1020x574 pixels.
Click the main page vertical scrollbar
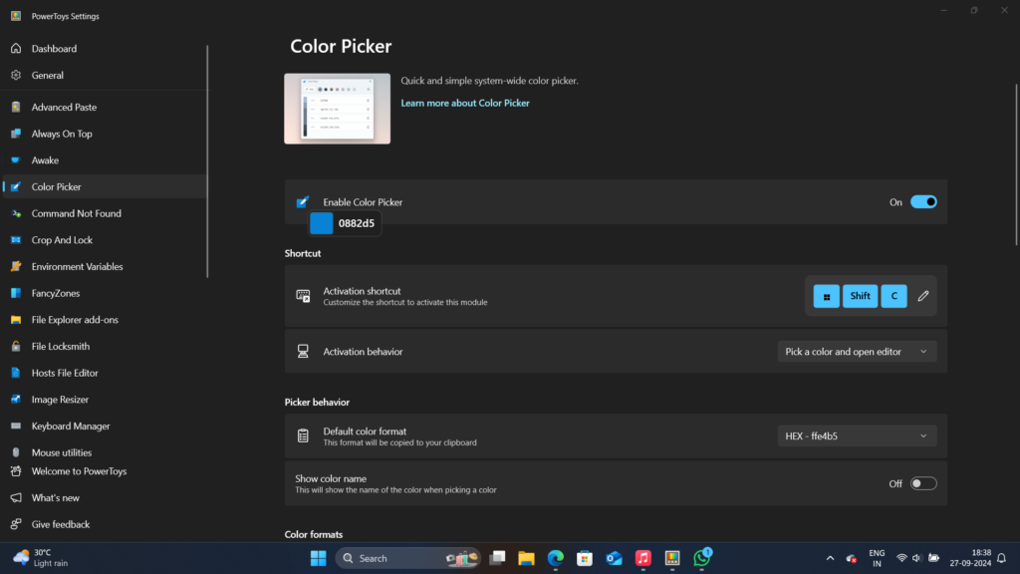tap(1016, 164)
